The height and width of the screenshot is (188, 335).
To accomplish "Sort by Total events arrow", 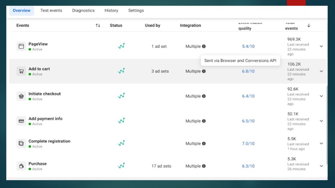I will [309, 25].
